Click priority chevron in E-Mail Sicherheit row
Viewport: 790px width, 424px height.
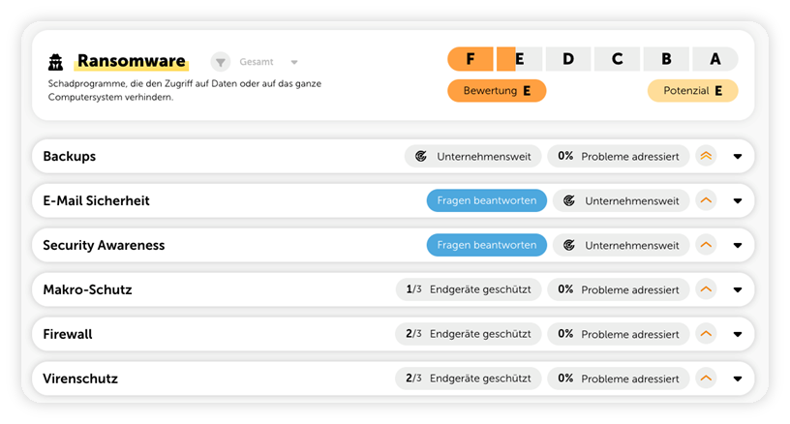coord(706,200)
